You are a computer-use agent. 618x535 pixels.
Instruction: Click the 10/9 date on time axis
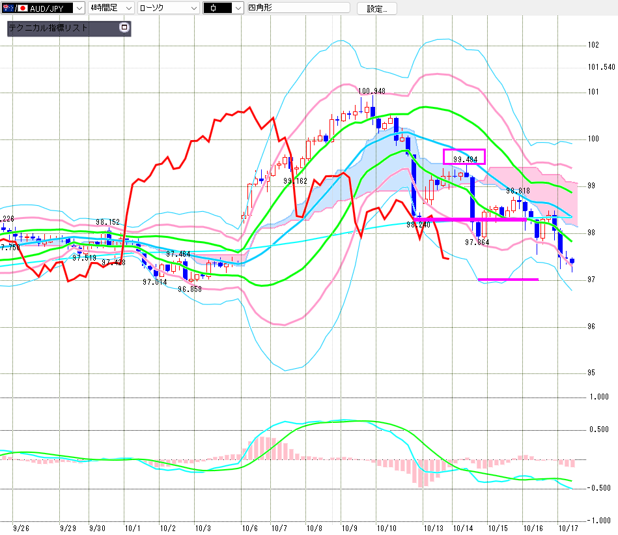[x=349, y=527]
